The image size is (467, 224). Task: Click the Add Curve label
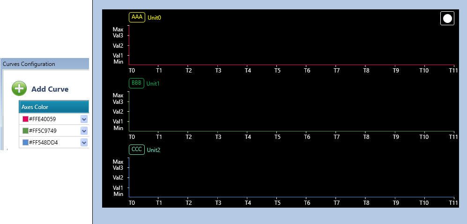tap(50, 89)
